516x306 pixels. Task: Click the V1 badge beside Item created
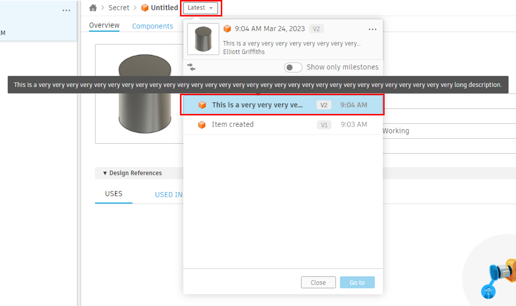click(x=324, y=125)
